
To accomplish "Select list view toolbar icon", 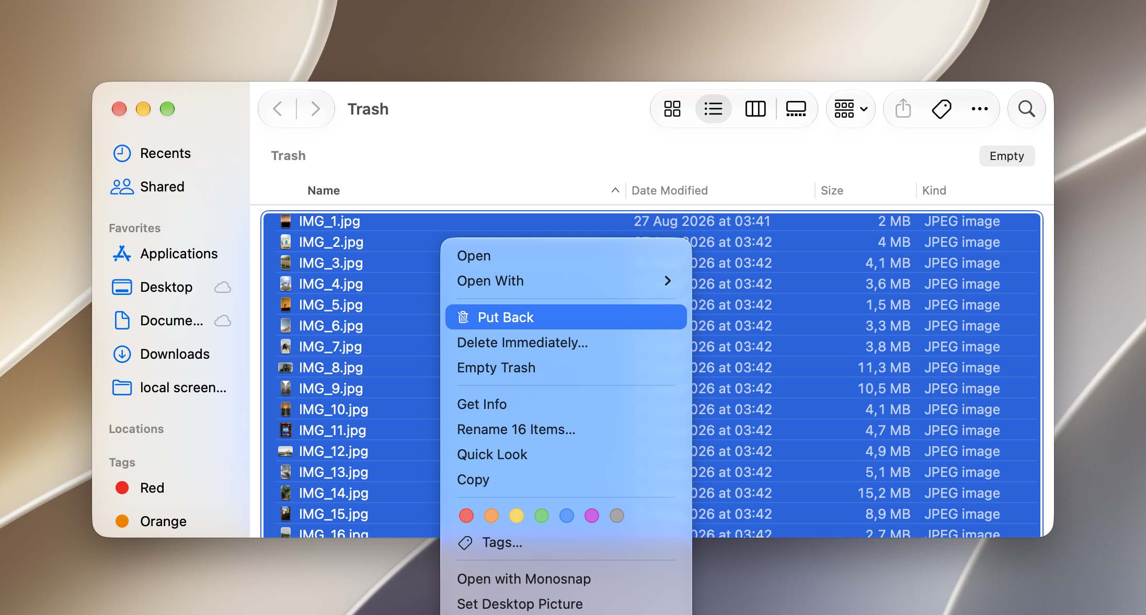I will pyautogui.click(x=713, y=109).
